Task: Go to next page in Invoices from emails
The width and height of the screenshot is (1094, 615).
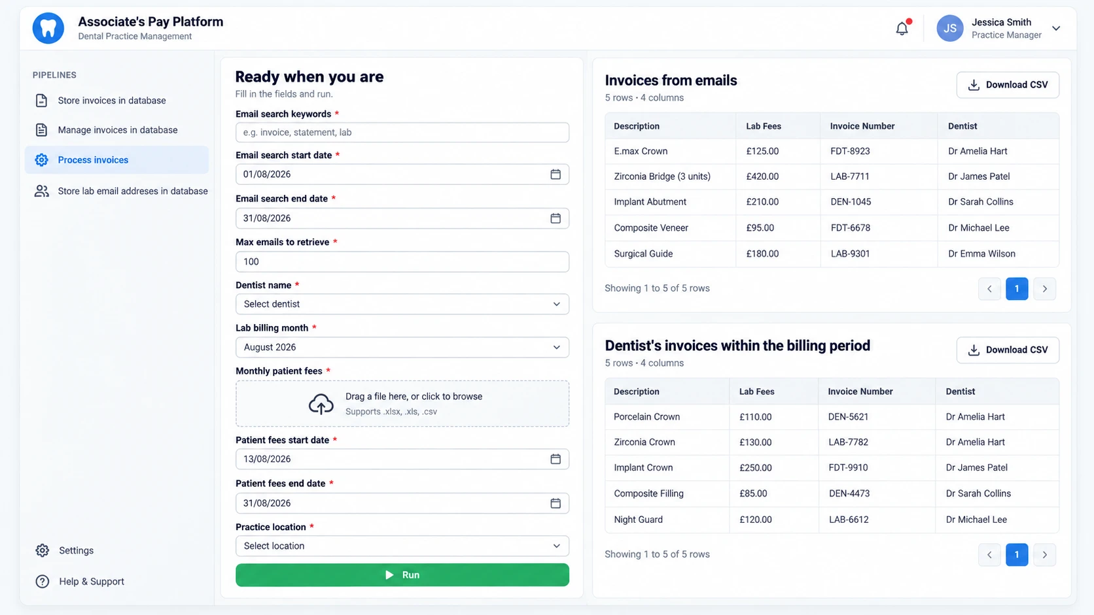Action: pos(1045,289)
